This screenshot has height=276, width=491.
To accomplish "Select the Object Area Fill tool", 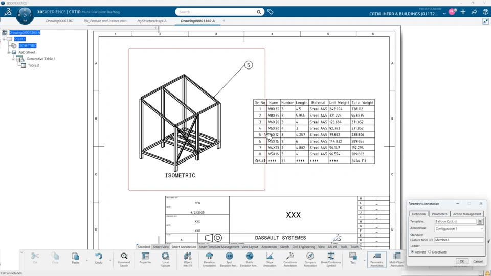I will click(188, 256).
